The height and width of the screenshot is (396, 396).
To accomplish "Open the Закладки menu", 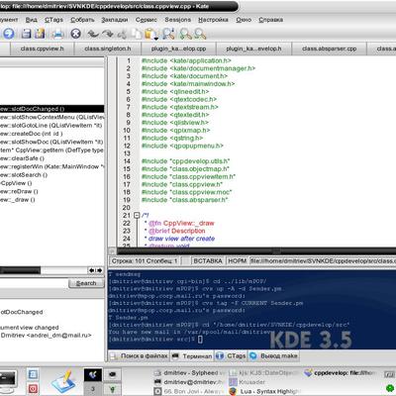I will tap(115, 20).
